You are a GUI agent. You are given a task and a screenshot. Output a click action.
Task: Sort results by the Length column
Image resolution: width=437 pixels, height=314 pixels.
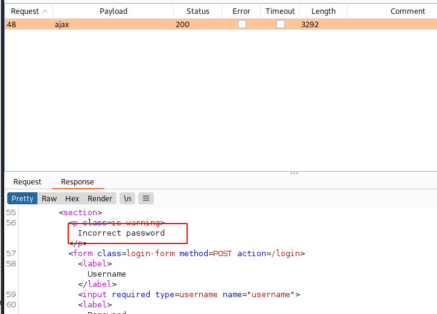[x=324, y=11]
